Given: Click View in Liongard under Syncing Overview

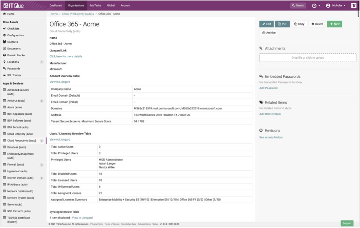Looking at the screenshot, I should [82, 218].
